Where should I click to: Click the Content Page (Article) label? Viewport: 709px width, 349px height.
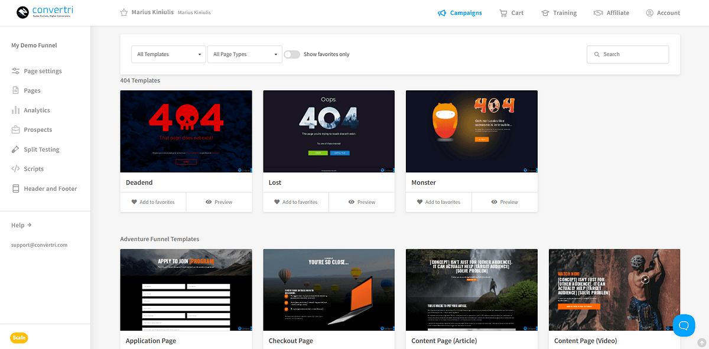(x=444, y=341)
